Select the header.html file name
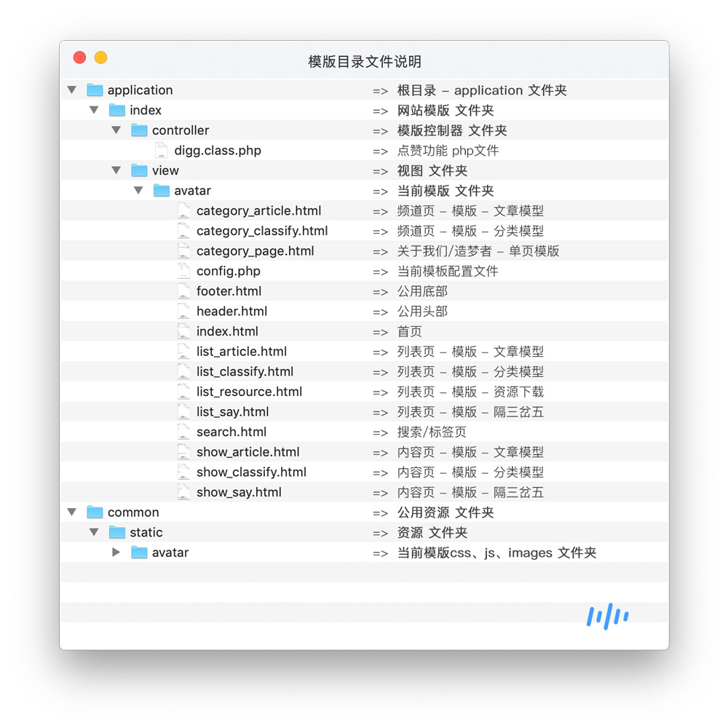728x728 pixels. [x=232, y=311]
